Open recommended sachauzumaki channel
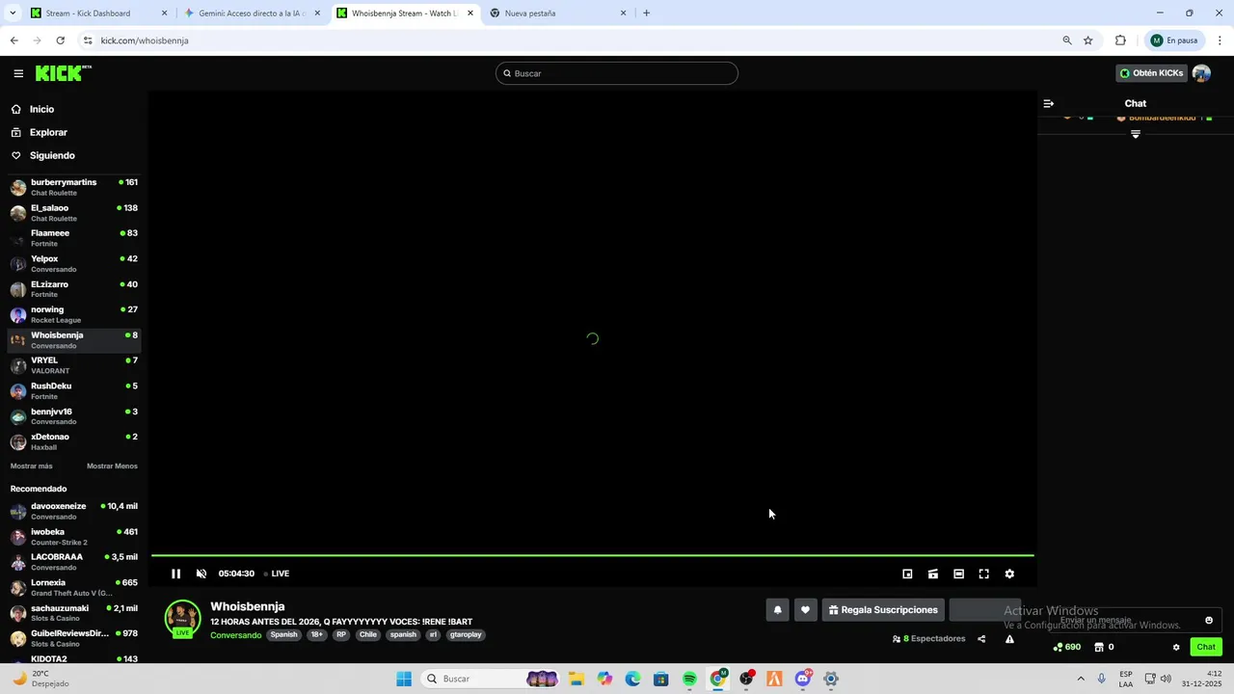This screenshot has height=694, width=1234. [73, 613]
